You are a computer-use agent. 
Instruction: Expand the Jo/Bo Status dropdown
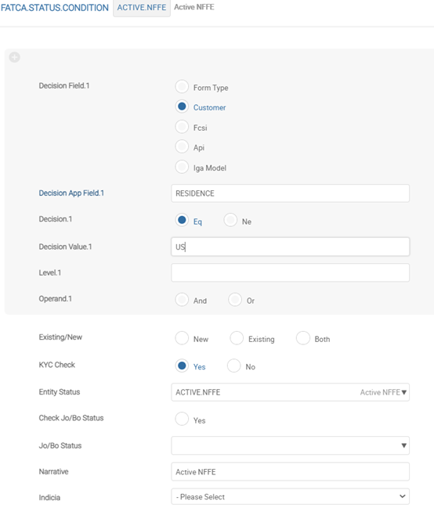[x=403, y=445]
